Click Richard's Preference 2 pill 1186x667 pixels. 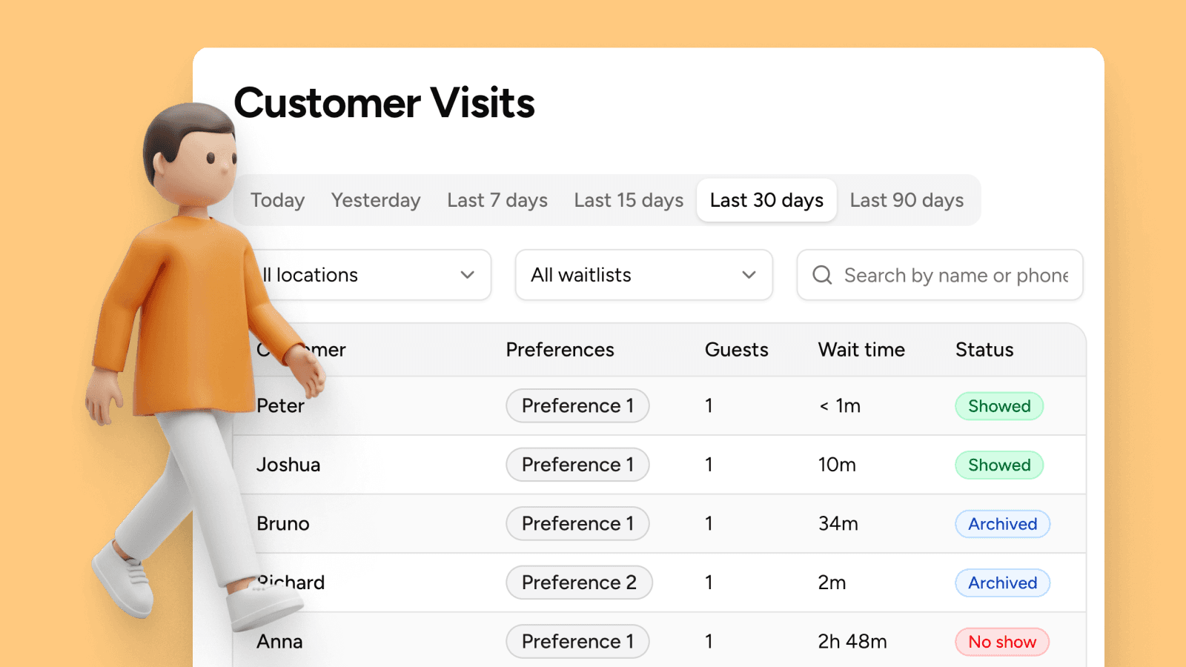579,583
